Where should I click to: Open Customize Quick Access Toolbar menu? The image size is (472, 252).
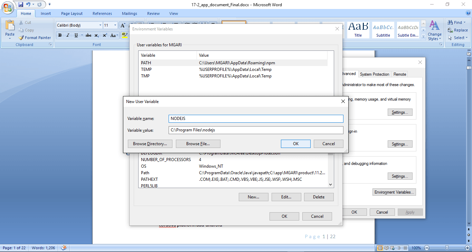click(x=49, y=4)
